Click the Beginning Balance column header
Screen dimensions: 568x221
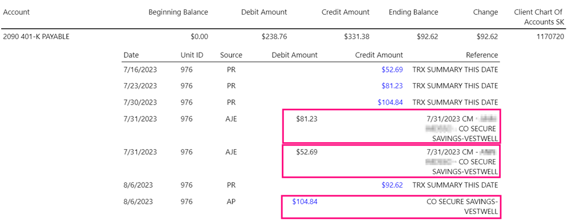(178, 12)
